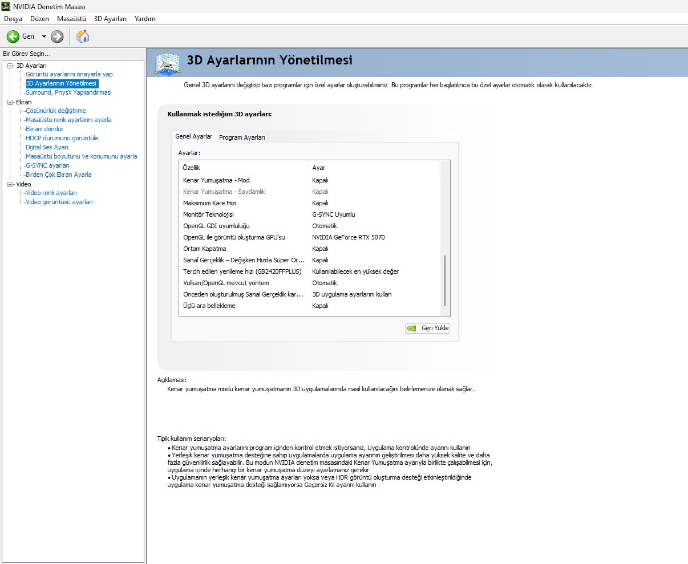Select Video root tree item
688x564 pixels.
(23, 184)
